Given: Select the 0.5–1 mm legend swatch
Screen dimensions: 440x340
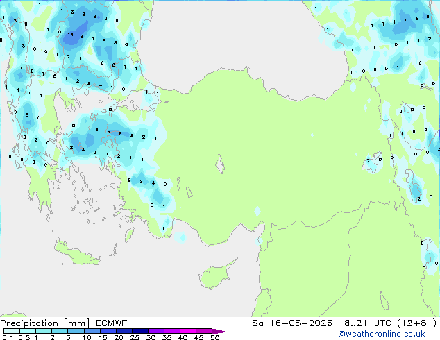Looking at the screenshot, I should pos(28,331).
